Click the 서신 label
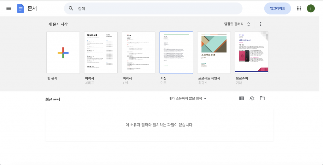323x165 pixels. tap(163, 78)
